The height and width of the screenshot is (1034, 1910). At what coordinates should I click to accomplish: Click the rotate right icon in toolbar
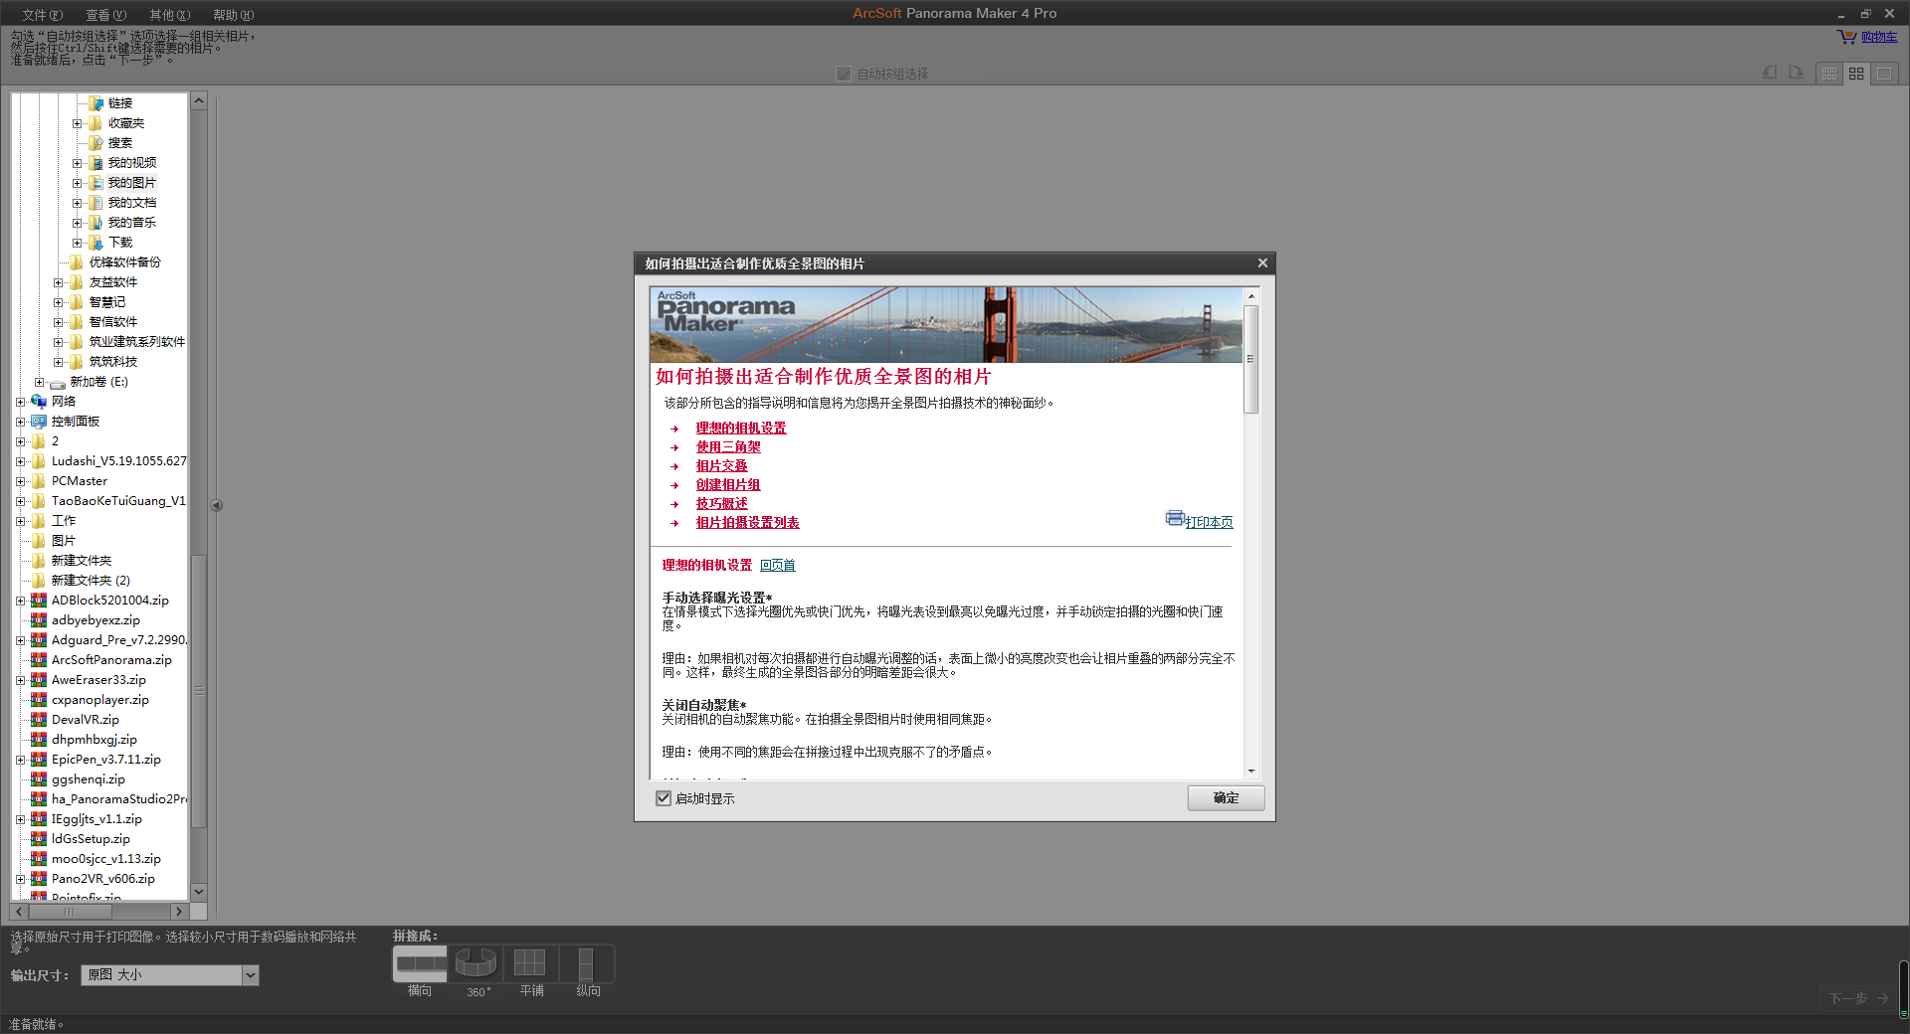(x=1796, y=73)
